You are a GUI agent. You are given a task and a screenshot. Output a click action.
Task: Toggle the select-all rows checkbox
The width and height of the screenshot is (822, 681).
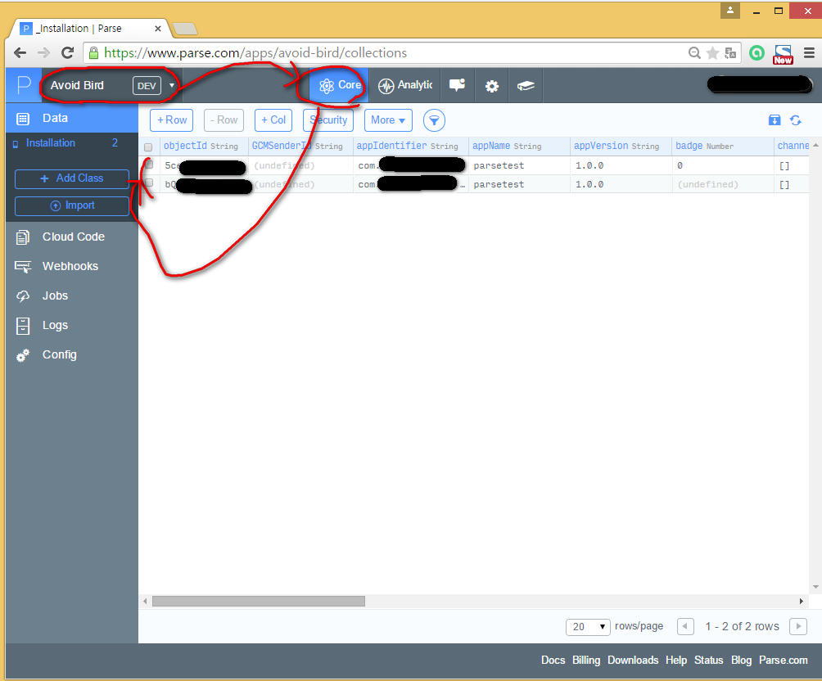point(148,147)
